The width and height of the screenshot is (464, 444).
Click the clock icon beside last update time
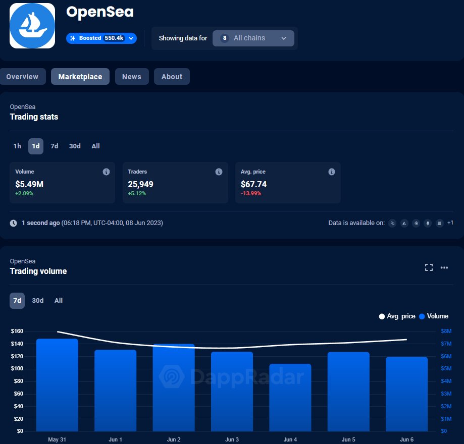tap(13, 223)
